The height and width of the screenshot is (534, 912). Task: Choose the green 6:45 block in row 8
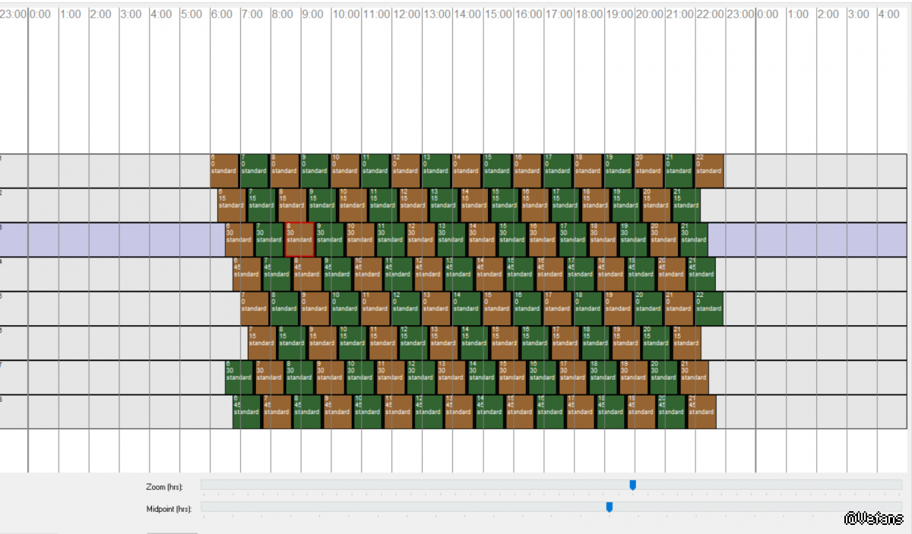pos(246,412)
